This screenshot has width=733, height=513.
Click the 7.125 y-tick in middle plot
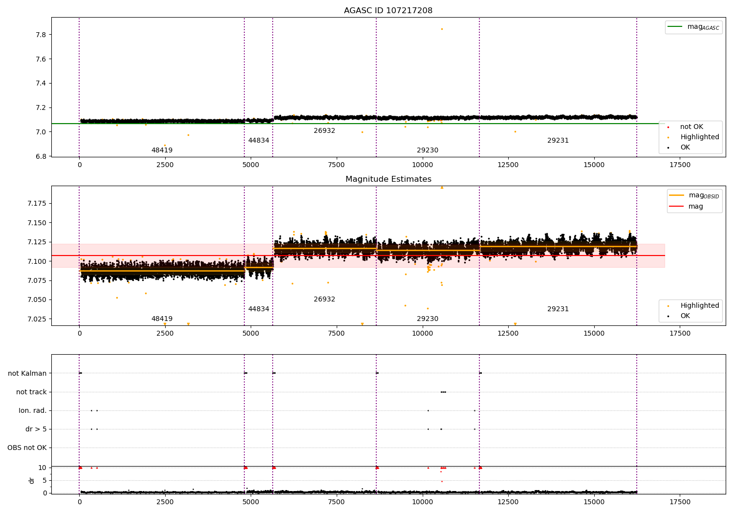[37, 242]
